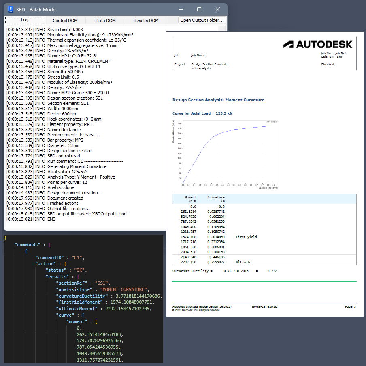Click the 'Page: 3' footer text
Screen dimensions: 366x366
point(350,307)
